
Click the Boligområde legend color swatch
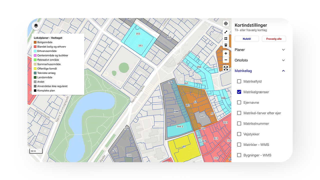(x=35, y=42)
